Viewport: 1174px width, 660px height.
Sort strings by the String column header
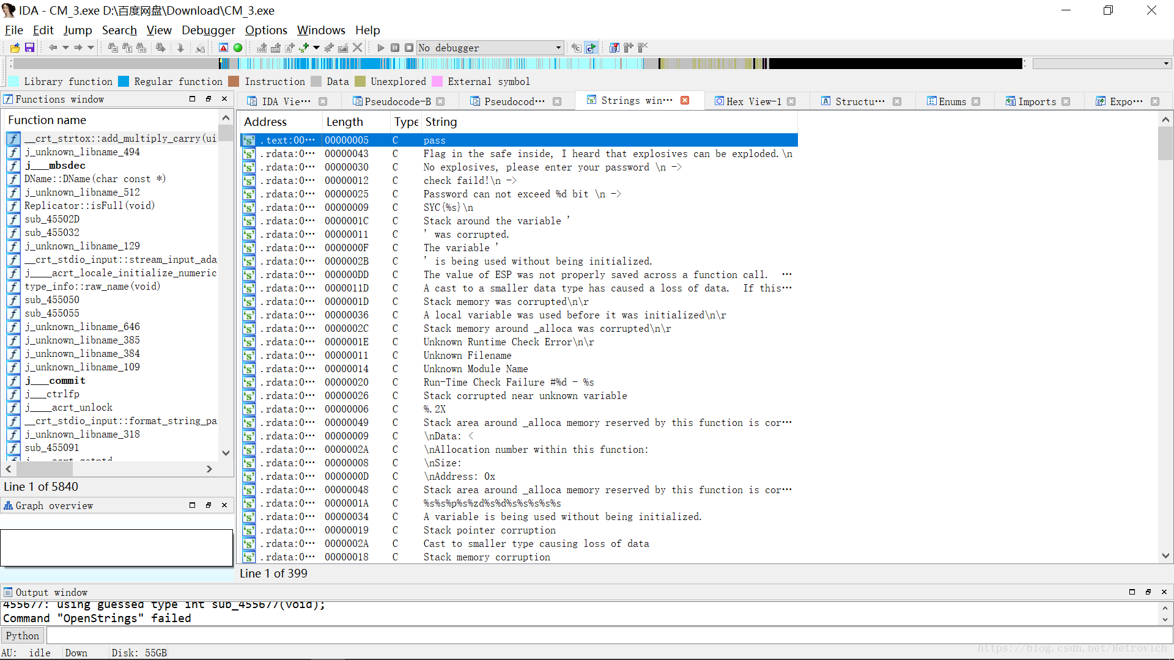[609, 122]
